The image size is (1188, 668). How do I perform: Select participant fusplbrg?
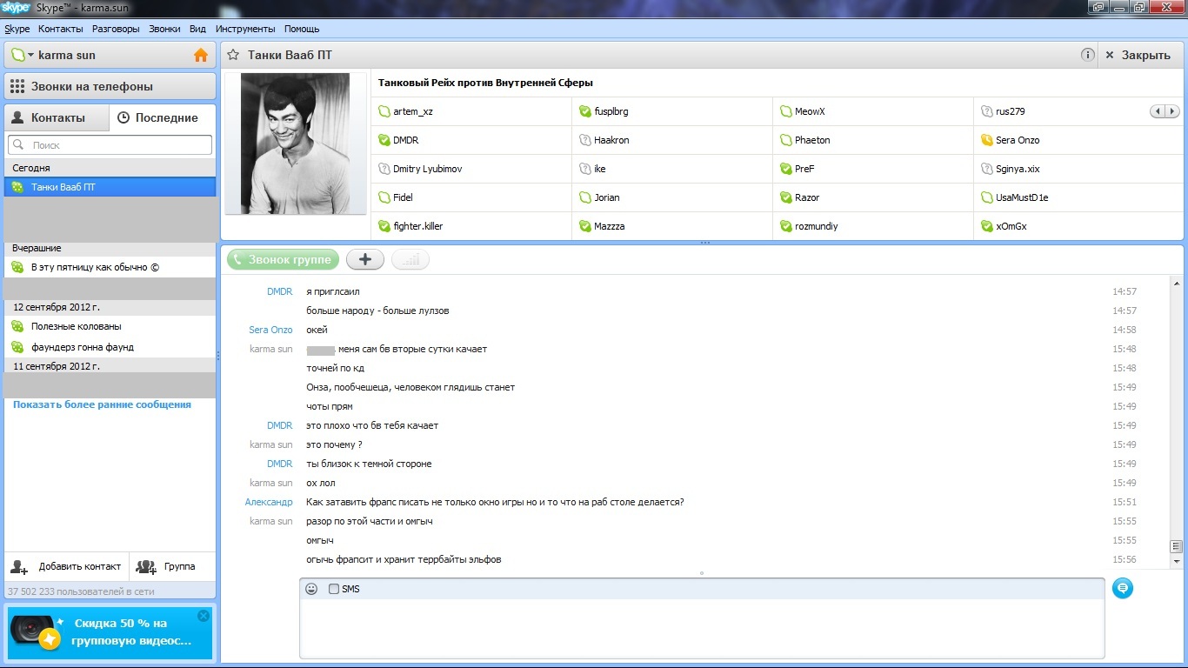pos(611,111)
